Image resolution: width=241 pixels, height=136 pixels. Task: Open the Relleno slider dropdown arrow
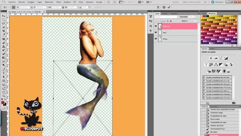[x=195, y=21]
